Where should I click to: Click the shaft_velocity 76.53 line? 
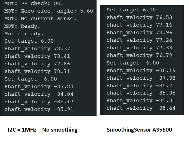click(x=140, y=18)
